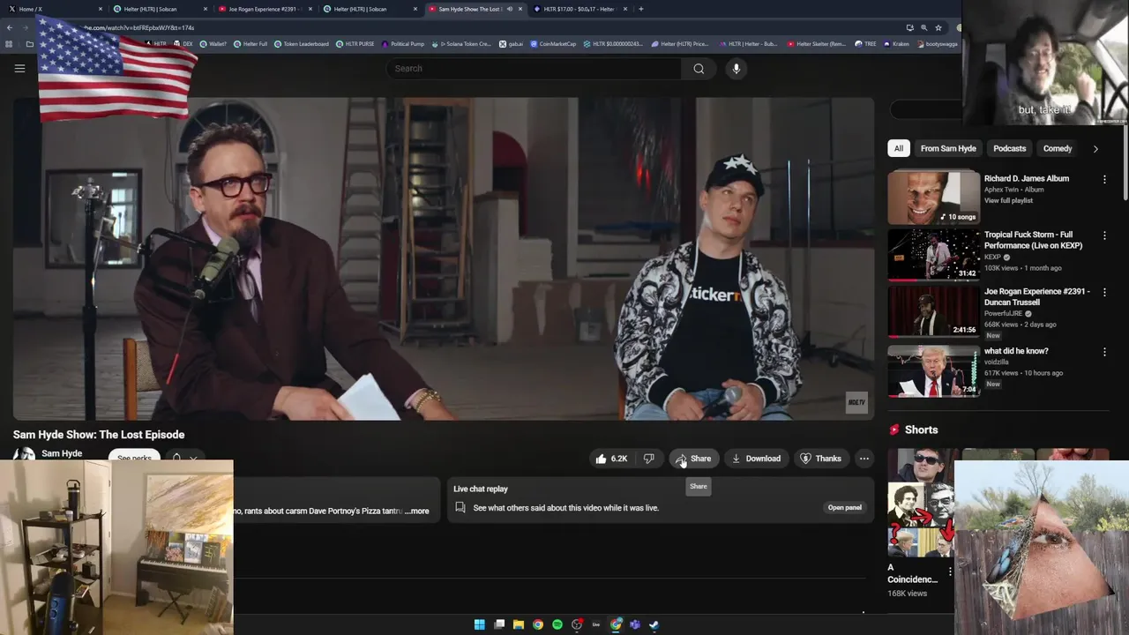Open the Helter Full bookmark
The height and width of the screenshot is (635, 1129).
coord(250,43)
